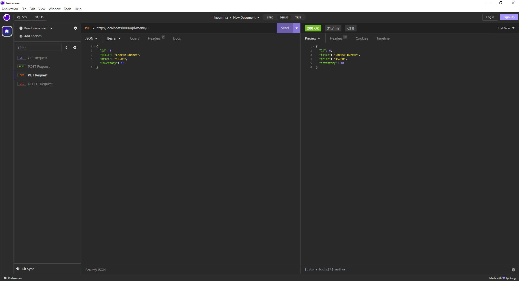Click the 200 OK status badge
The width and height of the screenshot is (519, 281).
pyautogui.click(x=313, y=28)
